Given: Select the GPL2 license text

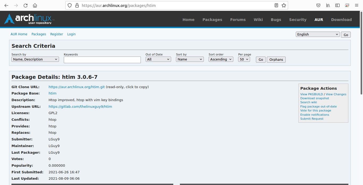Looking at the screenshot, I should (53, 113).
